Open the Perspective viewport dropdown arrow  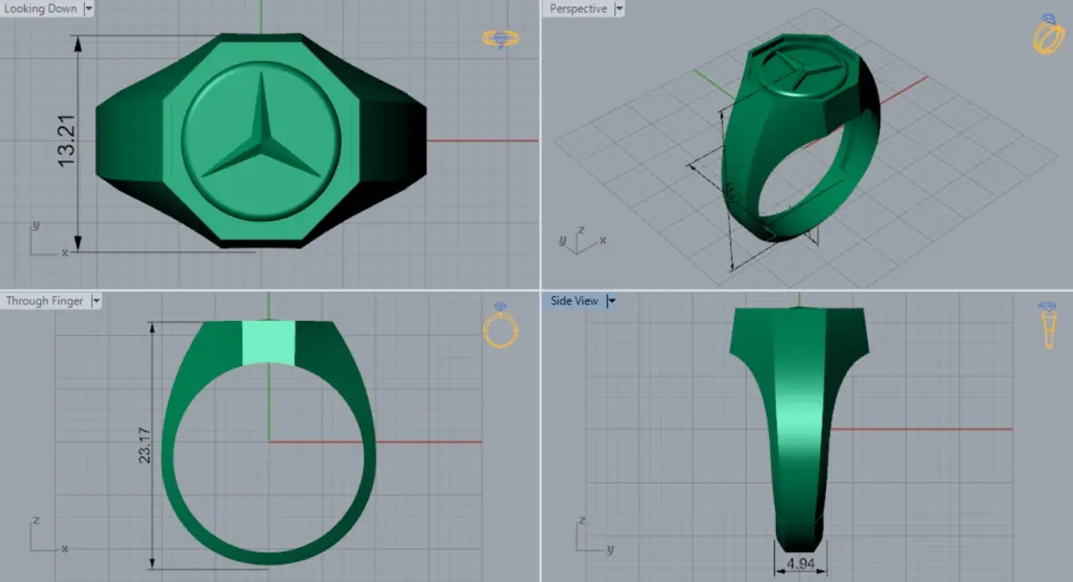point(619,9)
